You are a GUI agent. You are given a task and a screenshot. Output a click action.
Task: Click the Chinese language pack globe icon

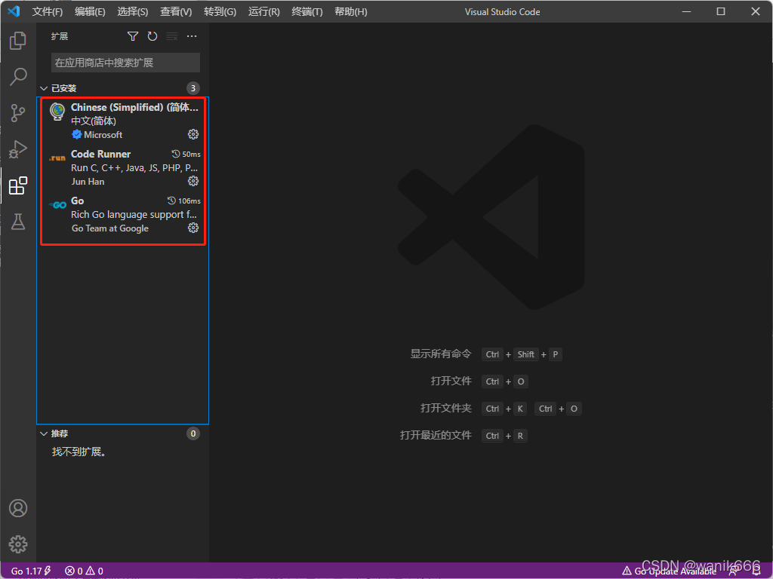coord(57,112)
